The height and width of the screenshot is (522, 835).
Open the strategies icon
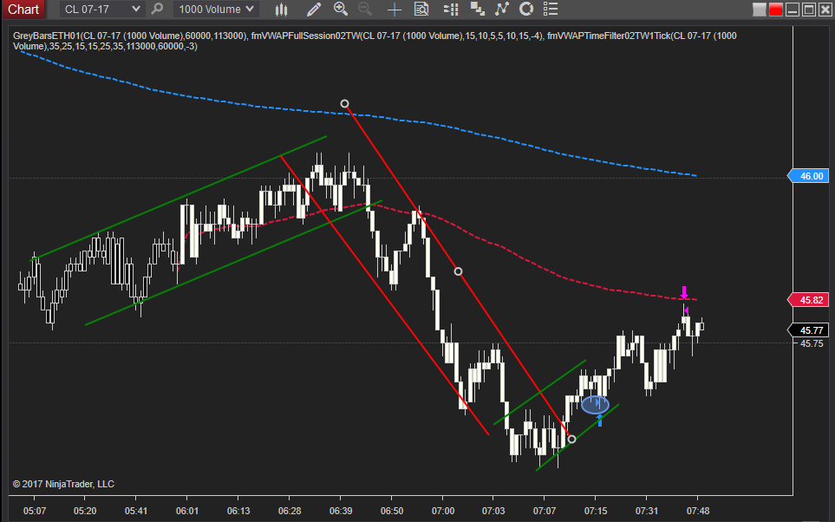(x=526, y=9)
